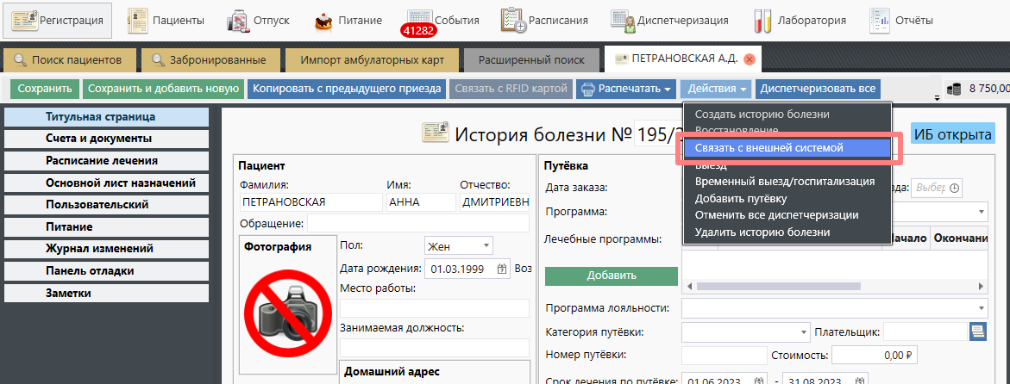
Task: Click the Фамилия input field
Action: point(311,202)
